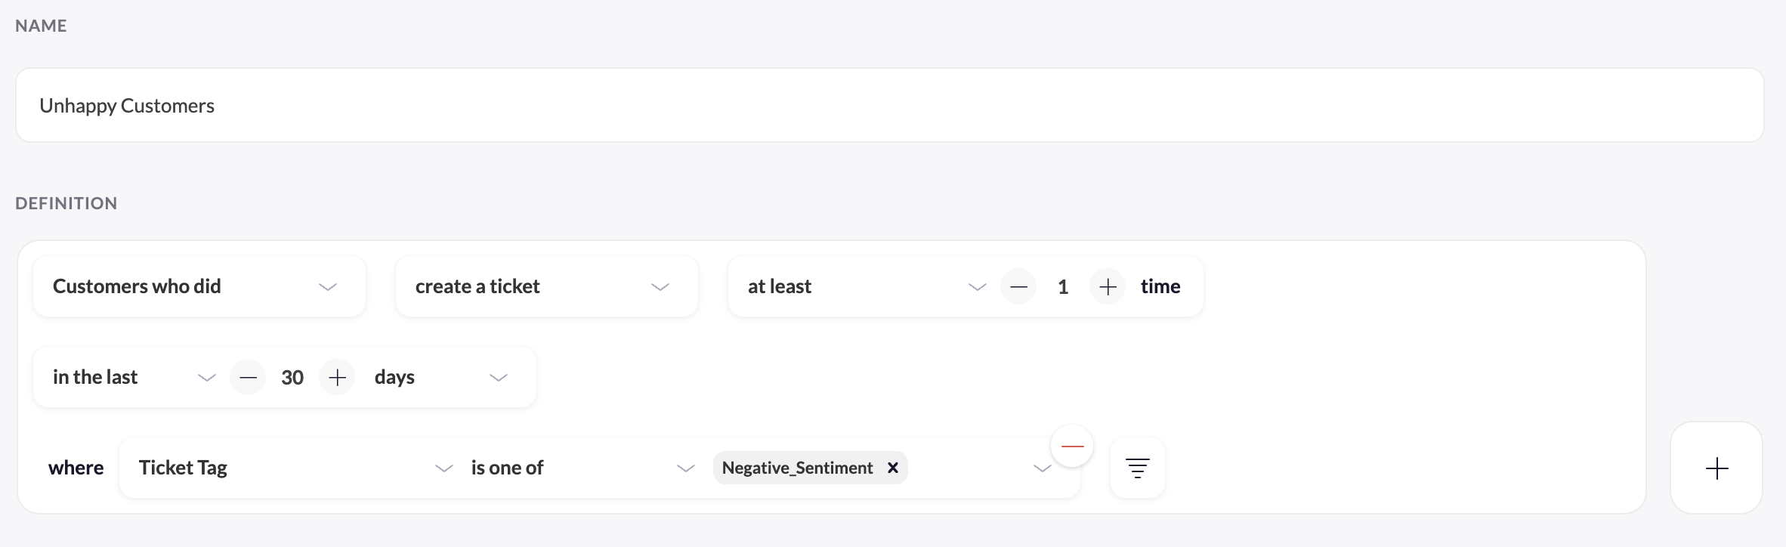The width and height of the screenshot is (1786, 547).
Task: Click the Negative_Sentiment tag chip
Action: point(797,468)
